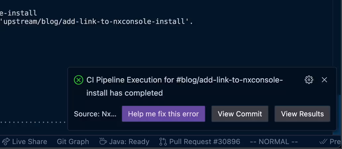Click the upstream/blog/add-link-to-nxconsole-install terminal line
Image resolution: width=342 pixels, height=149 pixels.
pos(97,22)
